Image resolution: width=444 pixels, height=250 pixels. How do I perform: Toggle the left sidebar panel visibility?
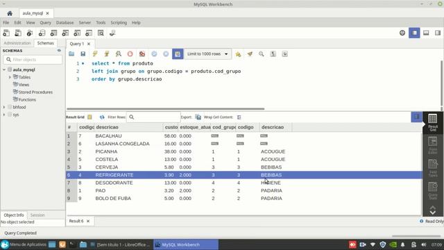414,33
